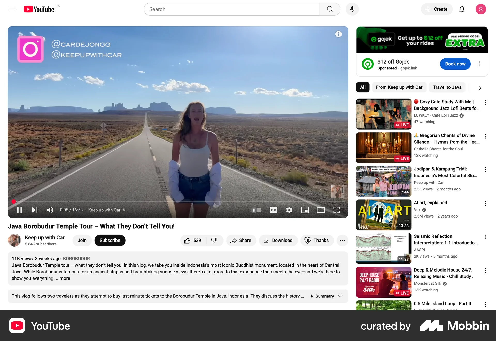Start a voice search with the microphone icon
The height and width of the screenshot is (341, 496).
tap(352, 9)
